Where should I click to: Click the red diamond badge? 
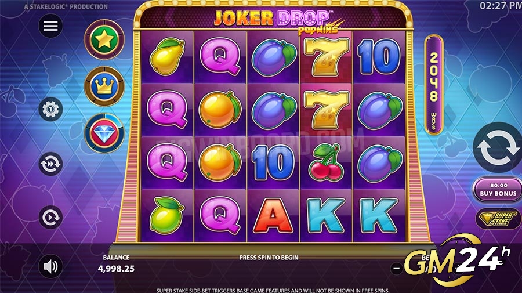[104, 133]
